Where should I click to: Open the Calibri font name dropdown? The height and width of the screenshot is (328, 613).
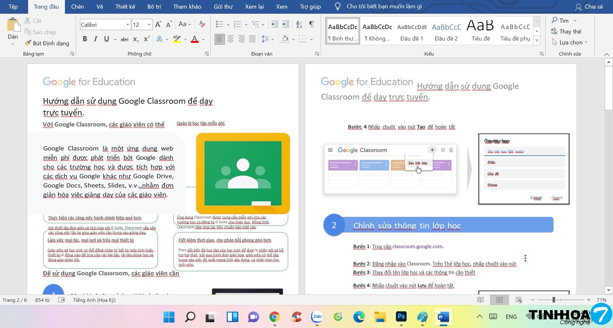pos(128,25)
